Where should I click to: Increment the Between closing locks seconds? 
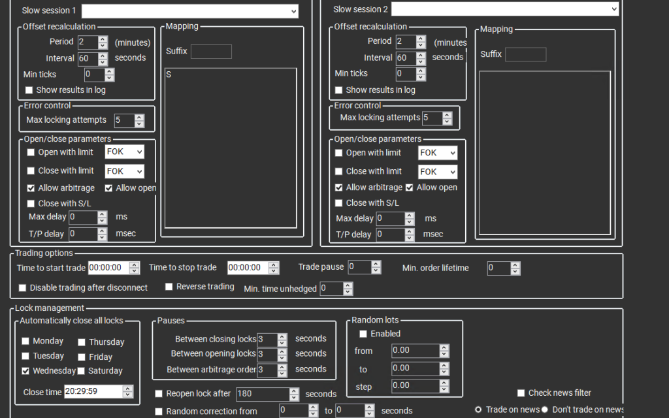282,336
